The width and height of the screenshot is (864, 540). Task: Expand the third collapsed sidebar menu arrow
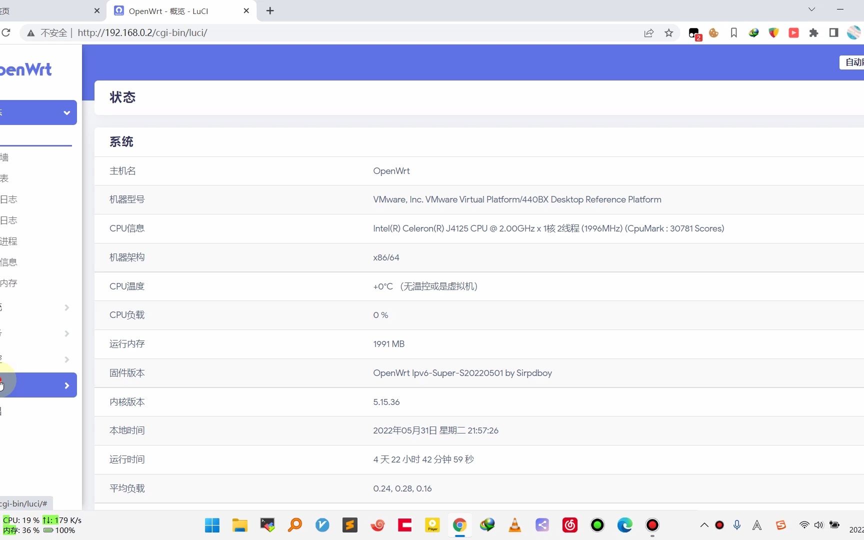(x=66, y=359)
